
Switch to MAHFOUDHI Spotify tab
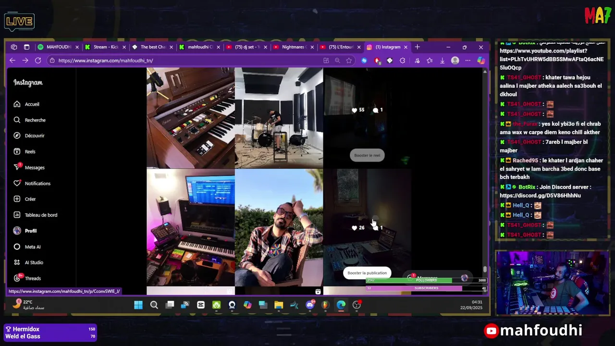pyautogui.click(x=58, y=47)
